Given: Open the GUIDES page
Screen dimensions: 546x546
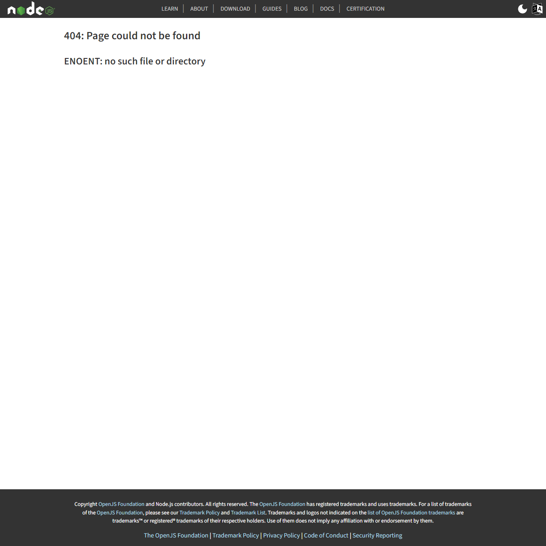Looking at the screenshot, I should pos(272,9).
